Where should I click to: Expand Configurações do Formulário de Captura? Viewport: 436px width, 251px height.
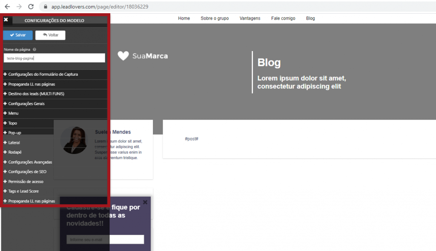coord(43,74)
